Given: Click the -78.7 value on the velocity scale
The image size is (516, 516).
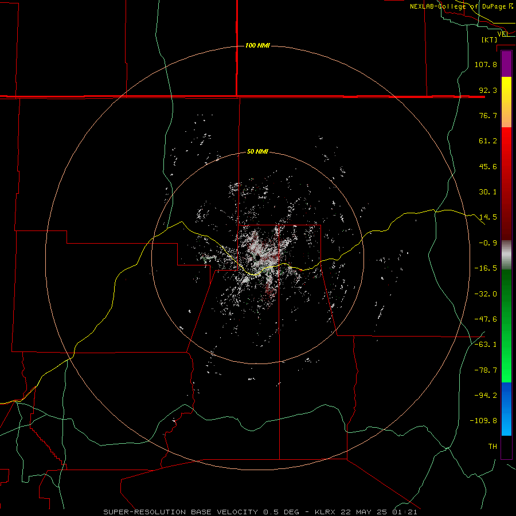Looking at the screenshot, I should tap(486, 370).
